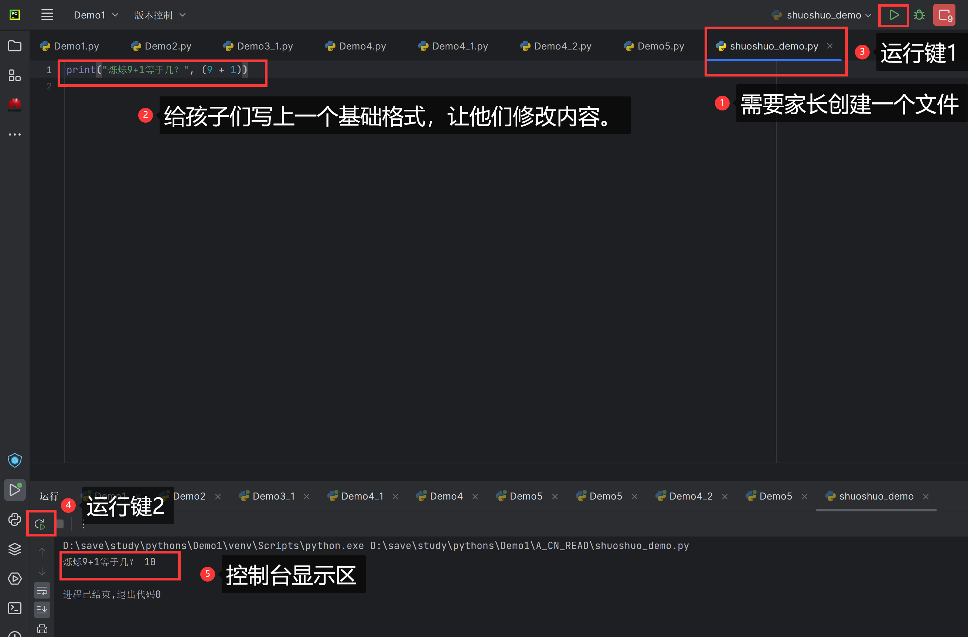Viewport: 968px width, 637px height.
Task: Click the Debug bug icon
Action: pos(919,16)
